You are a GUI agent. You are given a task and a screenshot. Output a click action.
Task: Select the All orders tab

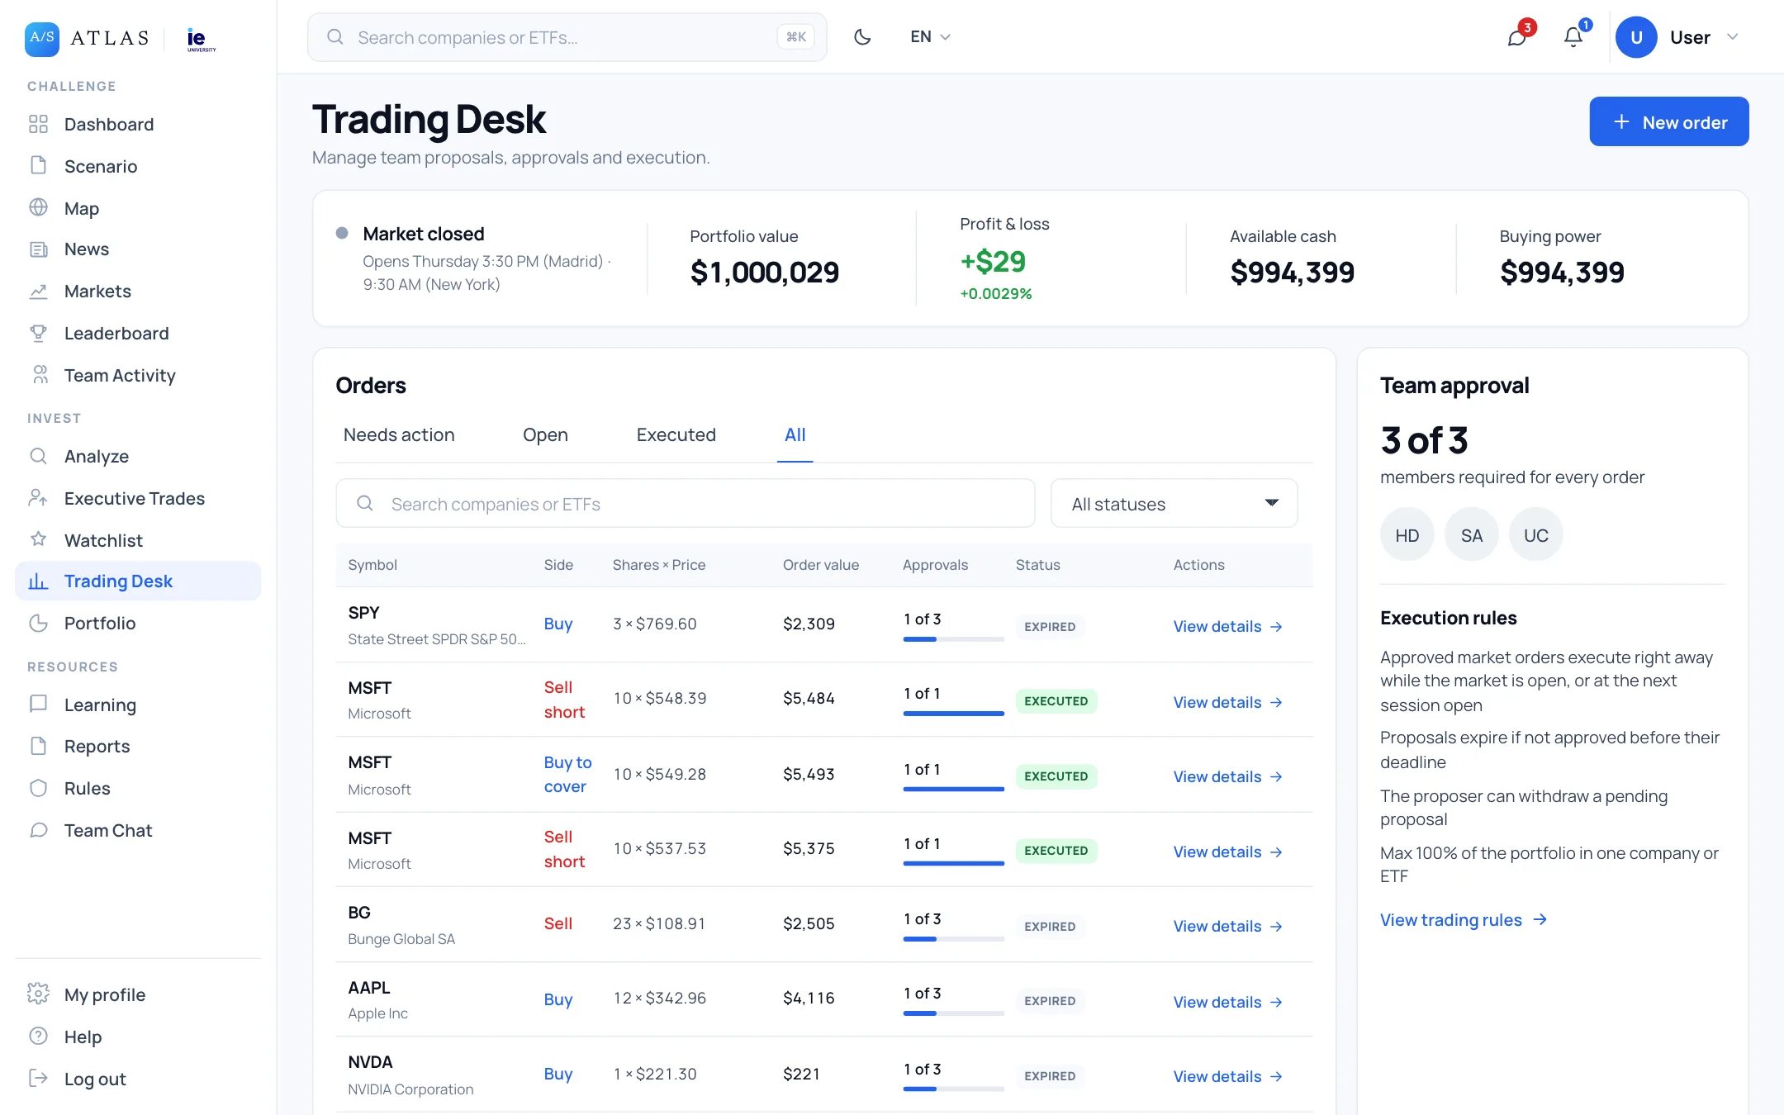pyautogui.click(x=795, y=435)
